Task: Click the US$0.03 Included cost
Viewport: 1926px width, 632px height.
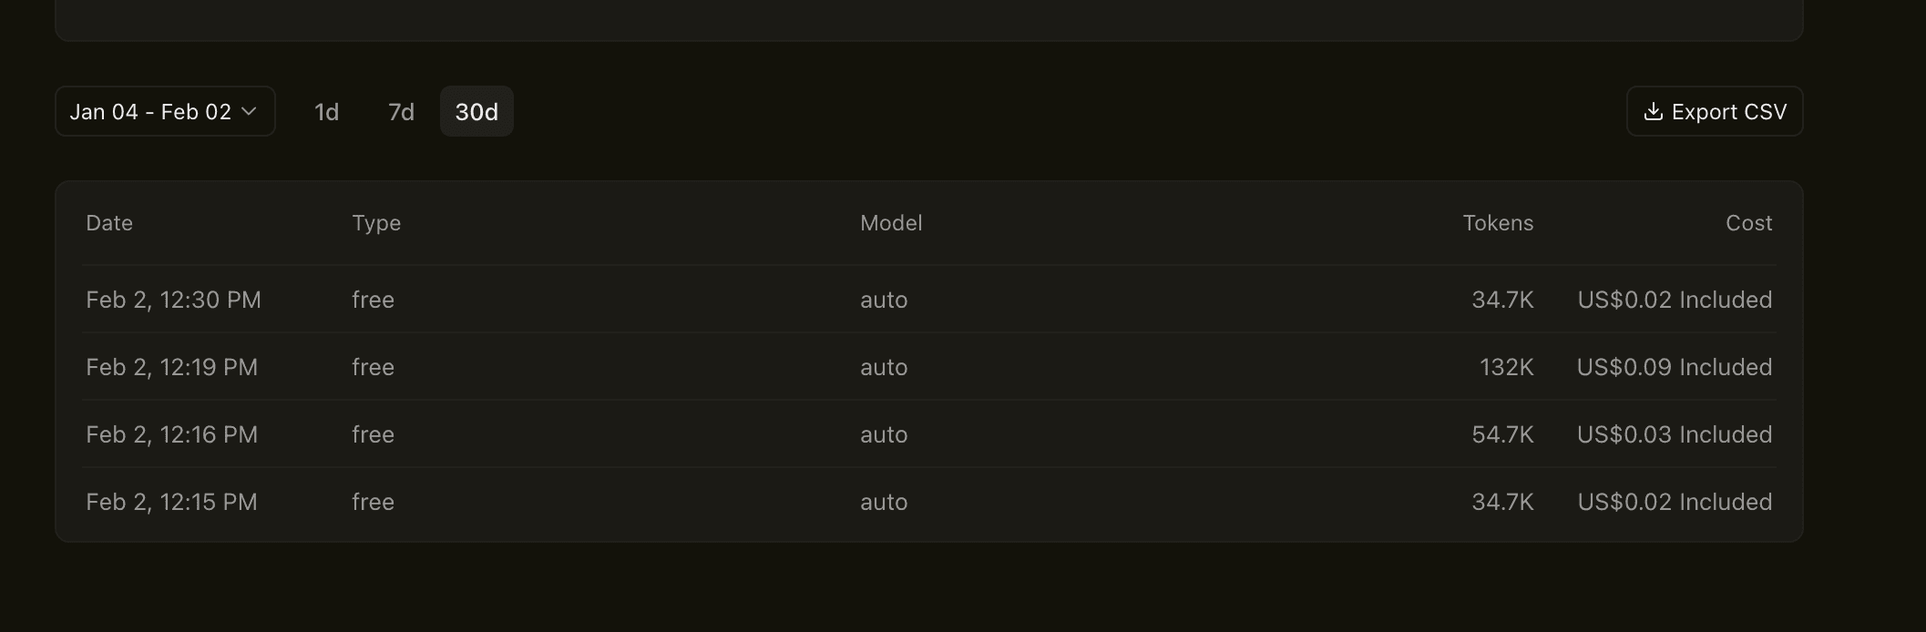Action: point(1674,434)
